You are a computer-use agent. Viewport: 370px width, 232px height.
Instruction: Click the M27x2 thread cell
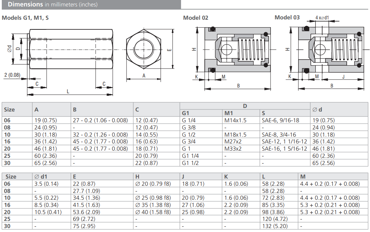pyautogui.click(x=233, y=141)
